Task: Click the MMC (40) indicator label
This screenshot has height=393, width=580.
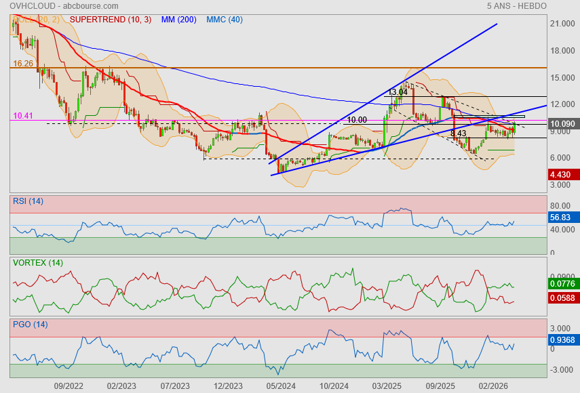Action: [x=225, y=20]
